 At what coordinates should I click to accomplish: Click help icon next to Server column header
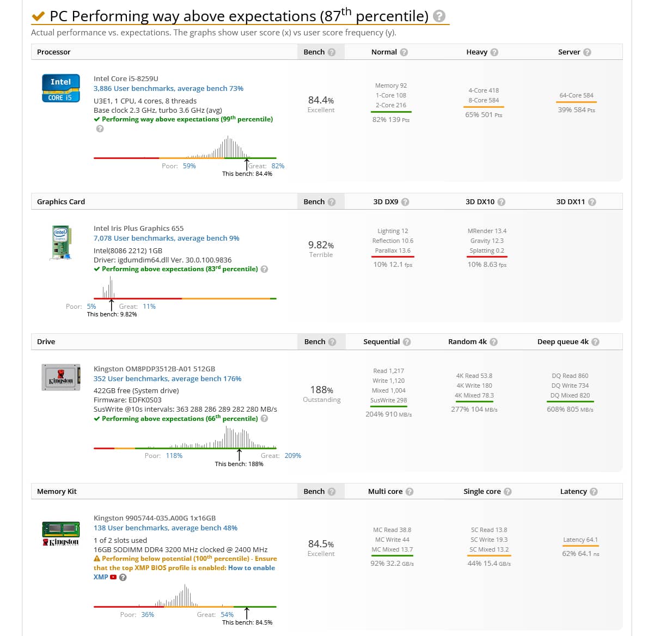[587, 52]
